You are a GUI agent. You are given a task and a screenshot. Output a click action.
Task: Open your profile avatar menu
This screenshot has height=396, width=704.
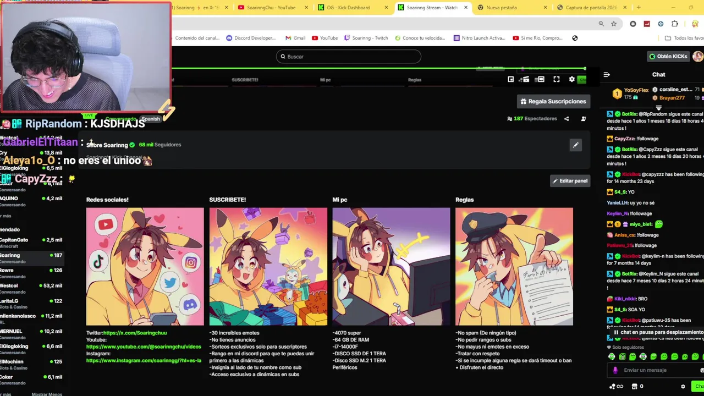(x=697, y=57)
